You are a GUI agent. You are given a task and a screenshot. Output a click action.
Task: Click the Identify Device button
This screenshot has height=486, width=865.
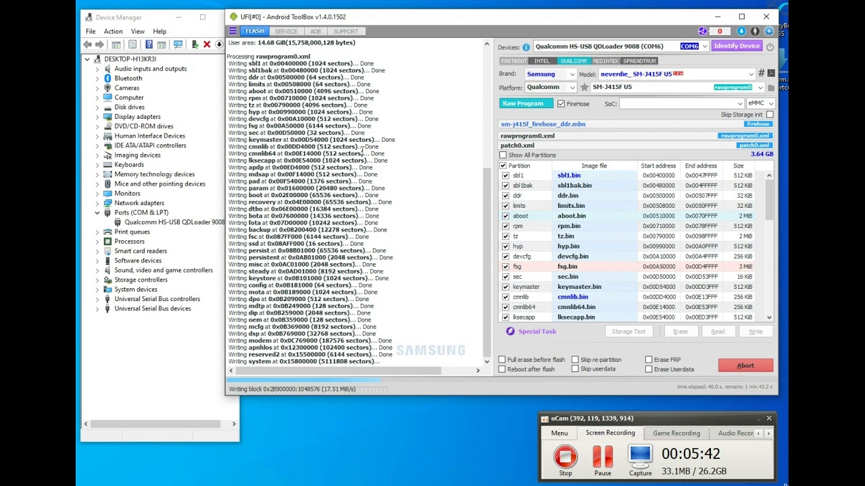point(737,46)
